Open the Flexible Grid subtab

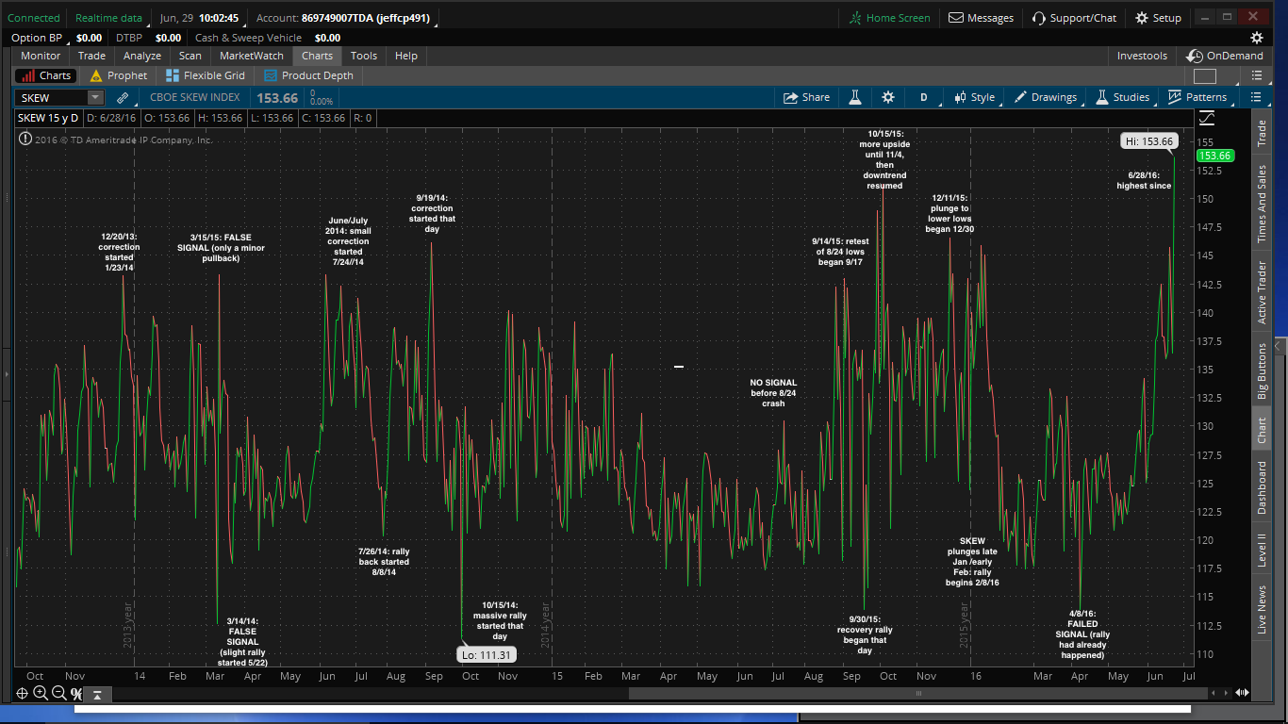tap(205, 75)
